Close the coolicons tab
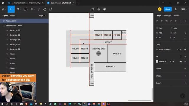Screen dimensions: 189x106 (x=43, y=3)
